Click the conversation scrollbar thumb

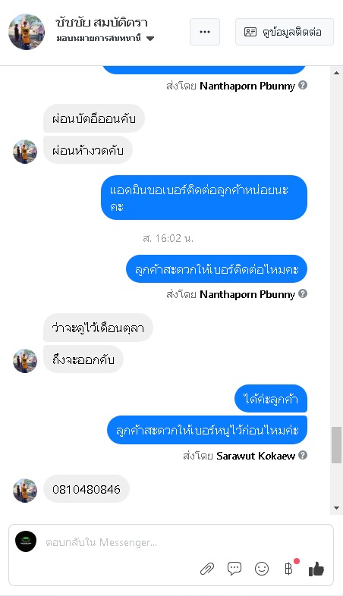tap(336, 445)
